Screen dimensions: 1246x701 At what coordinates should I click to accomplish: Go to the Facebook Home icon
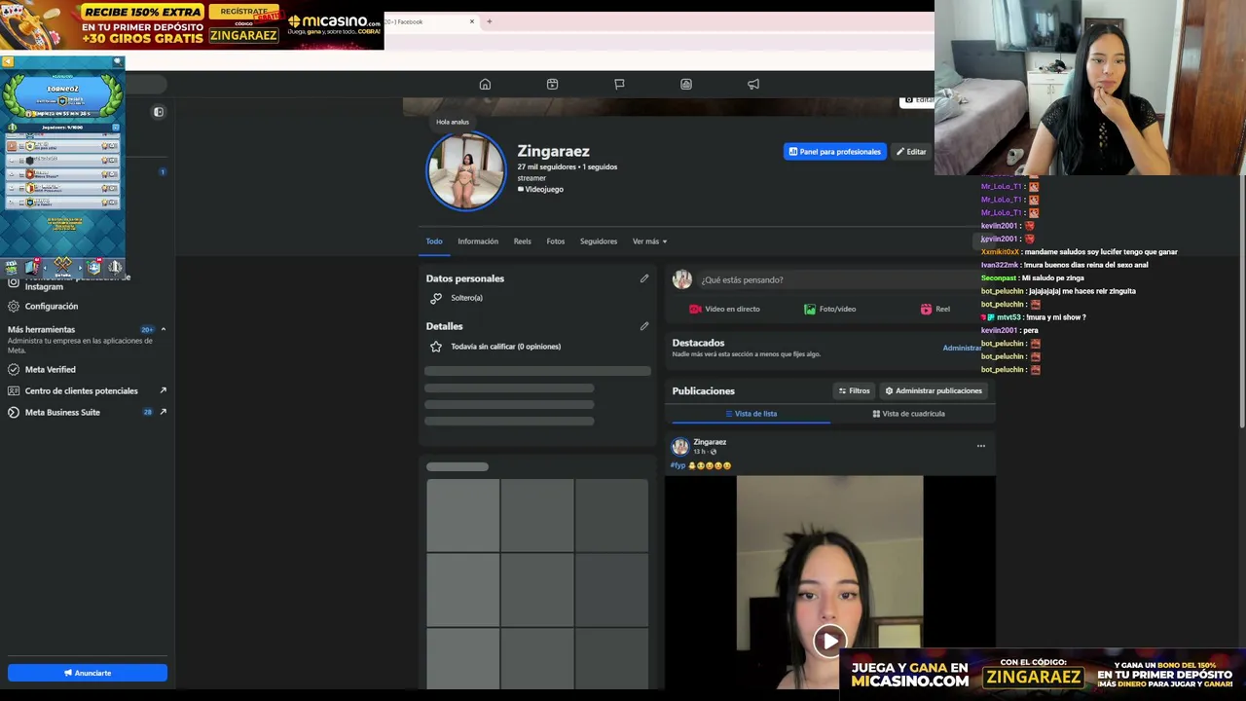click(x=485, y=84)
